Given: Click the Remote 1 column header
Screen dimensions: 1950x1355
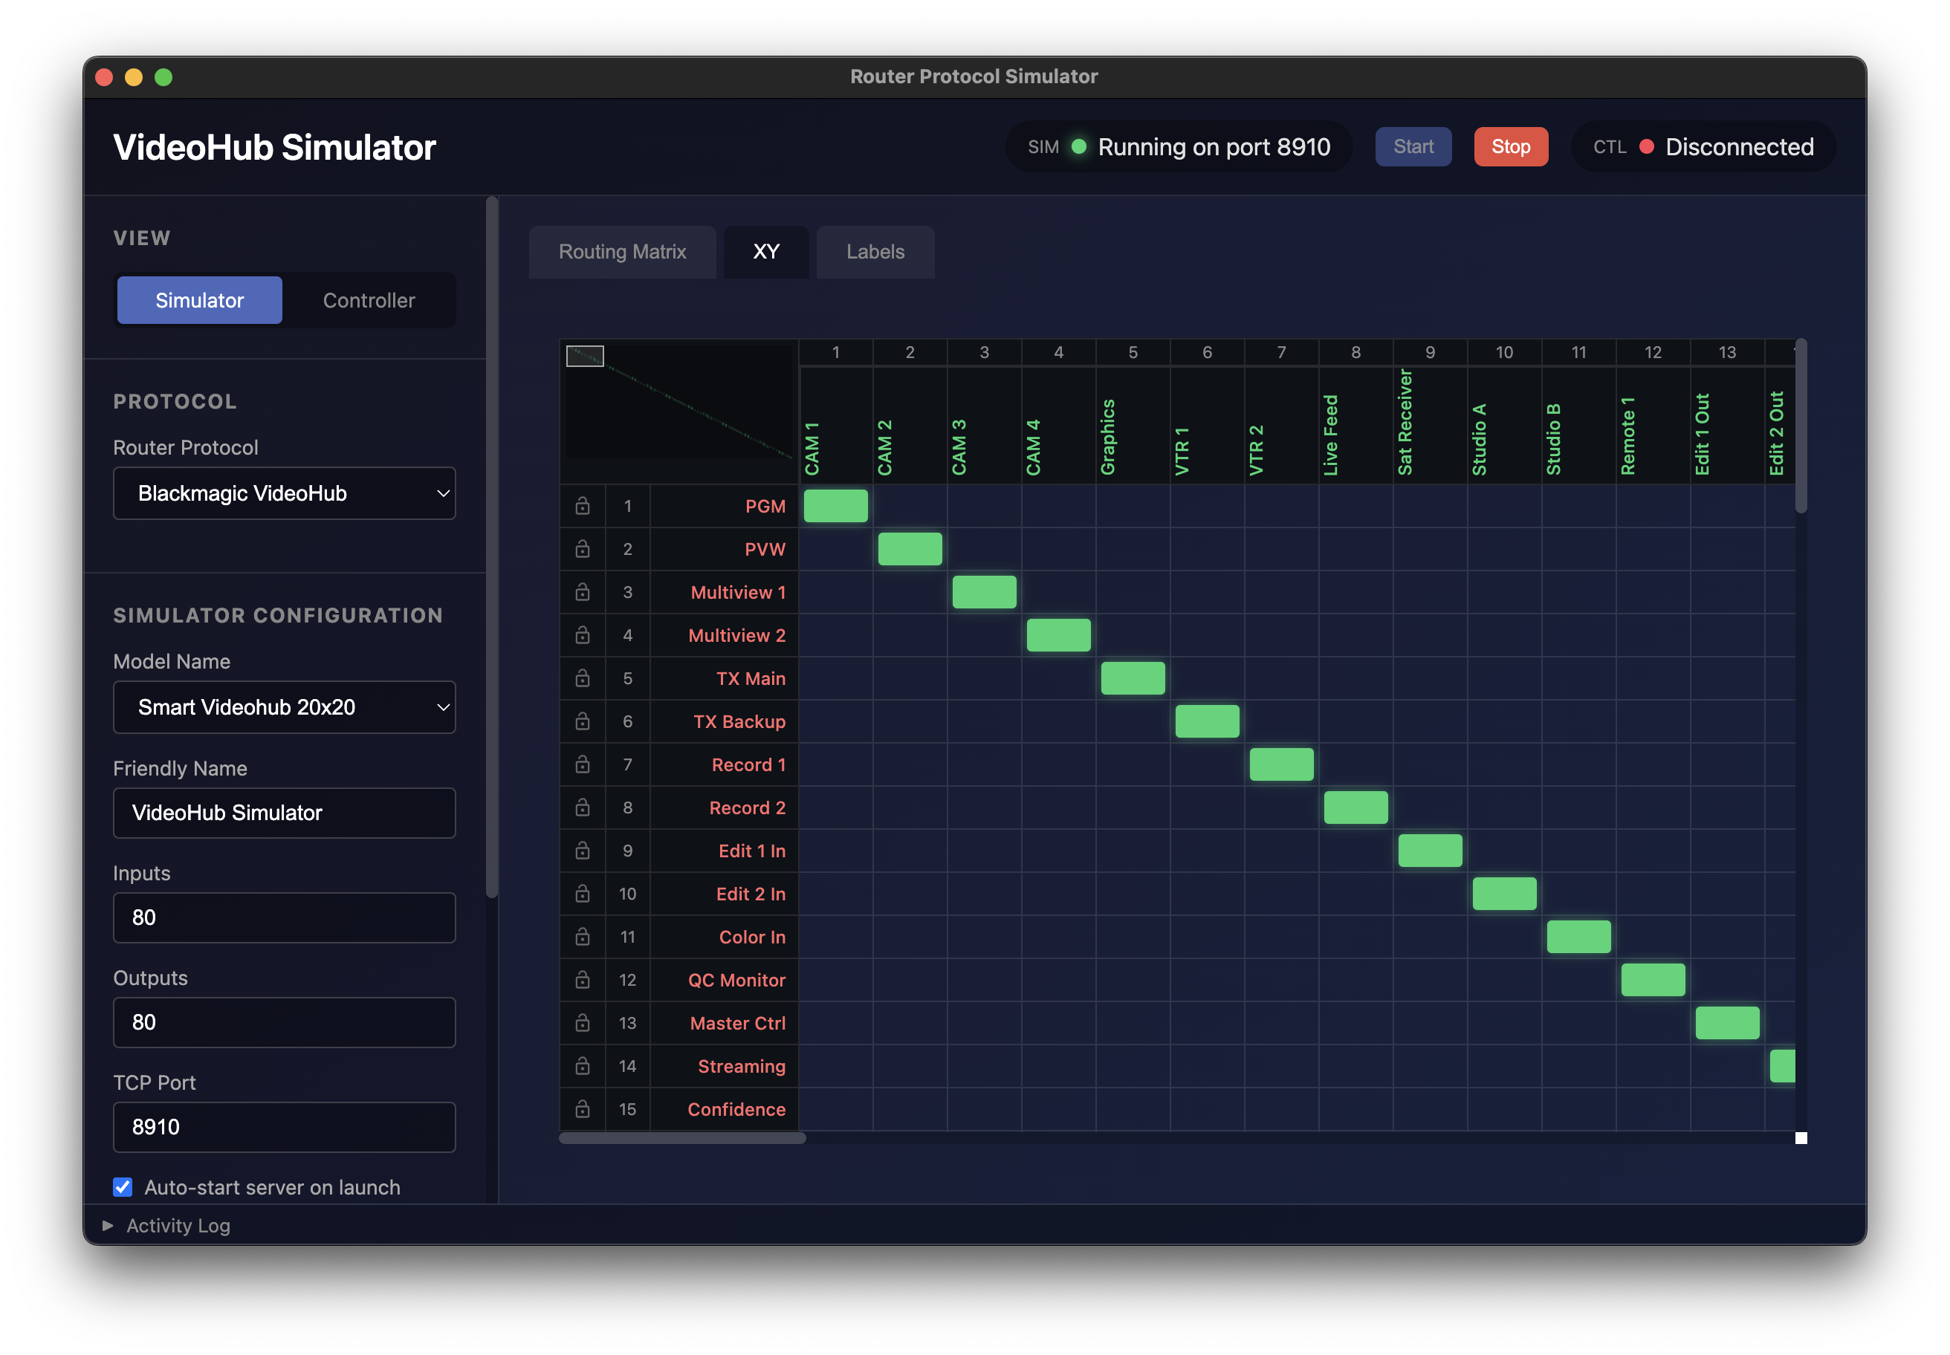Looking at the screenshot, I should [1653, 426].
